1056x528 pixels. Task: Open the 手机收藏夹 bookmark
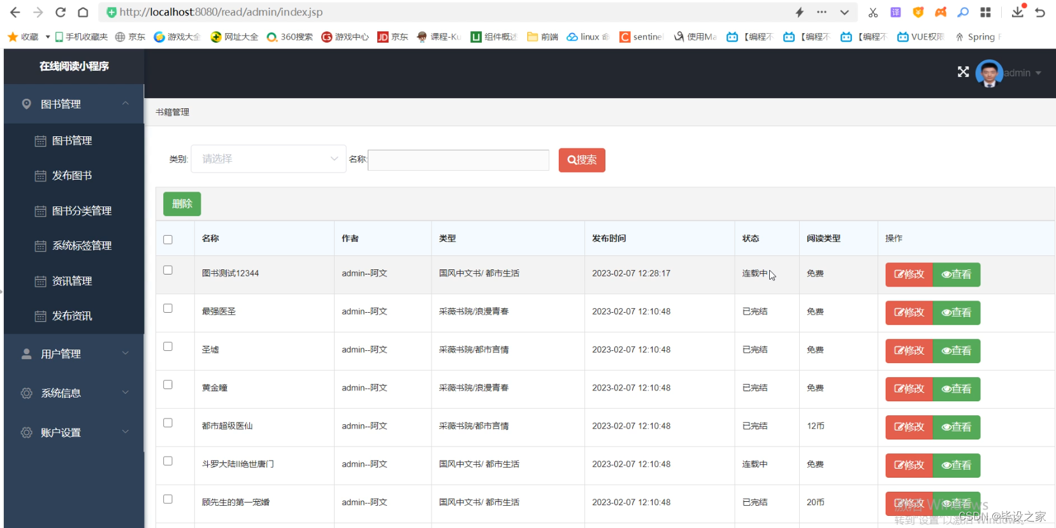click(81, 37)
